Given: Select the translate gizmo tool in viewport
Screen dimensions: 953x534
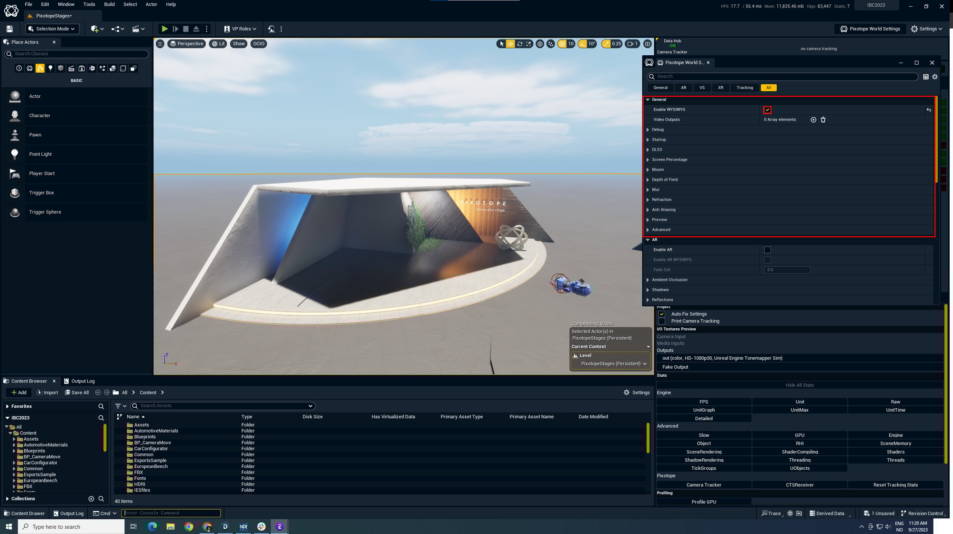Looking at the screenshot, I should click(510, 44).
